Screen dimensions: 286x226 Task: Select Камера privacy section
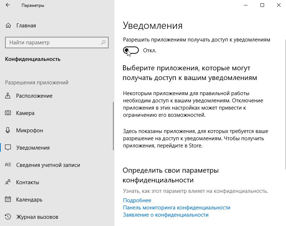(x=25, y=113)
